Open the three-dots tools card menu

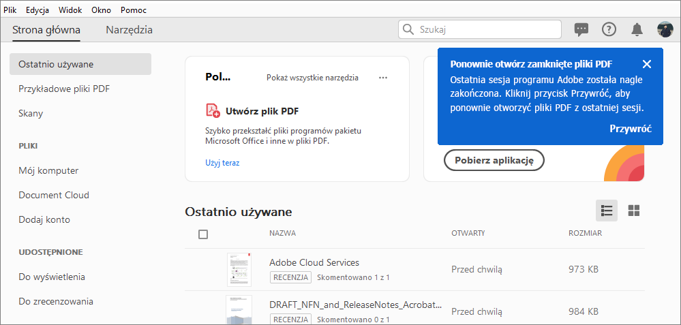point(382,78)
